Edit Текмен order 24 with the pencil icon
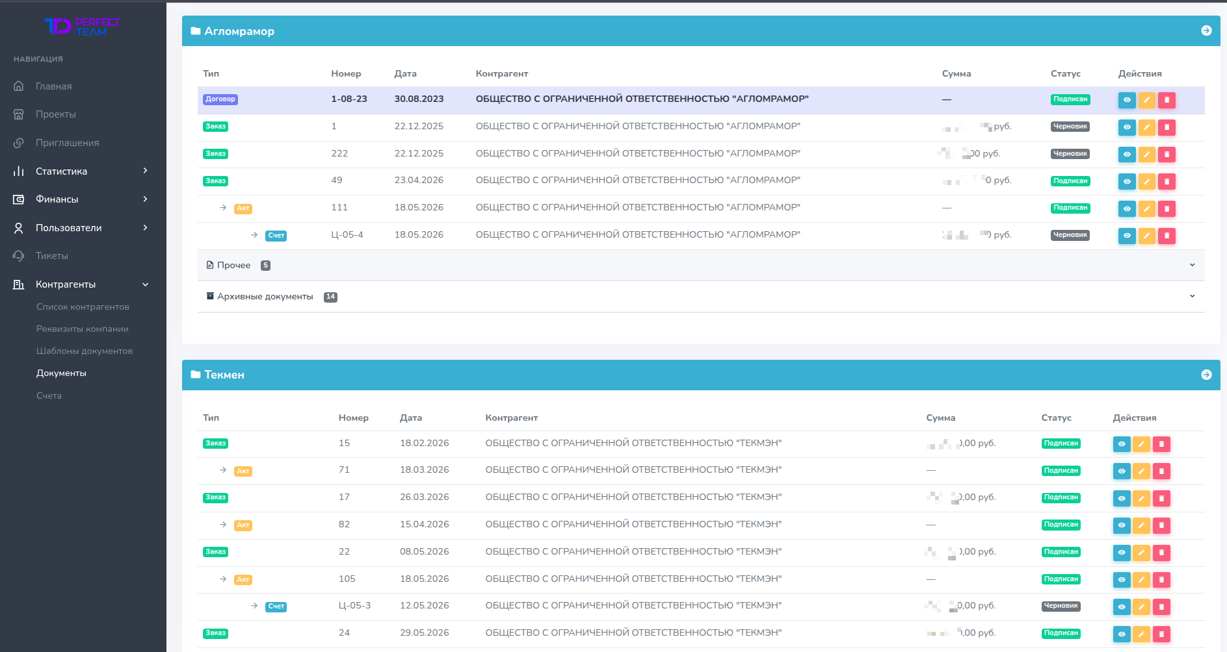Viewport: 1227px width, 652px height. pyautogui.click(x=1141, y=634)
